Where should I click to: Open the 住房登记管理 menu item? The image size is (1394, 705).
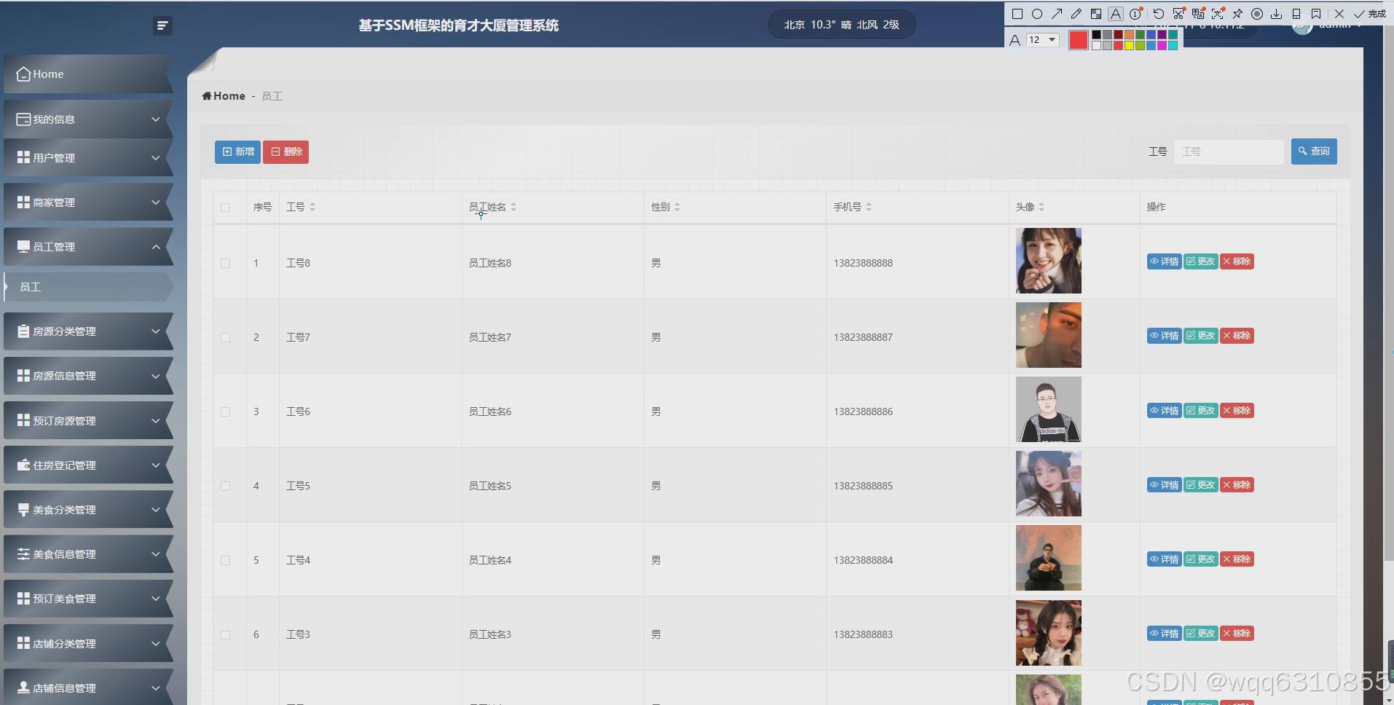(x=87, y=465)
